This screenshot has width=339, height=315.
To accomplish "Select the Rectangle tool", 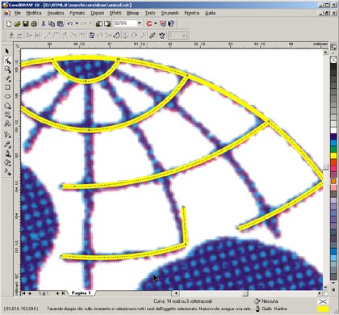I will [x=7, y=87].
